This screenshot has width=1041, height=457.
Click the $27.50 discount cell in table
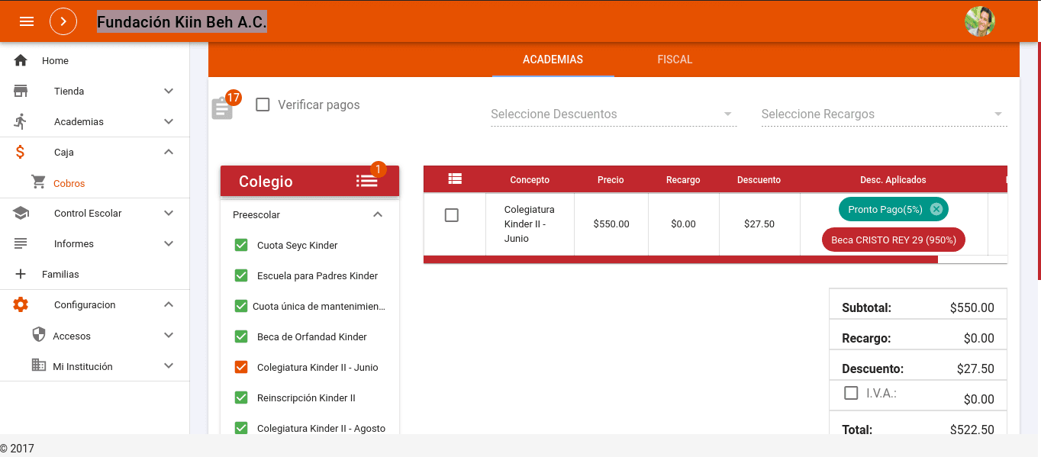point(759,224)
